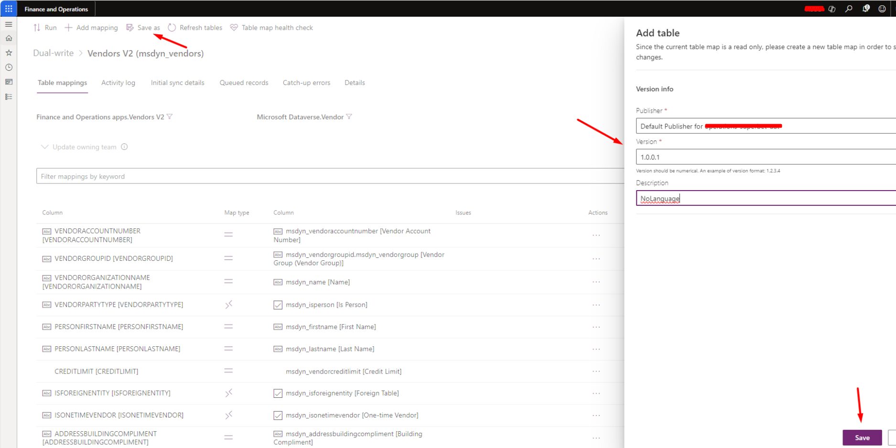The image size is (896, 448).
Task: Click Save as in the toolbar
Action: pyautogui.click(x=143, y=28)
